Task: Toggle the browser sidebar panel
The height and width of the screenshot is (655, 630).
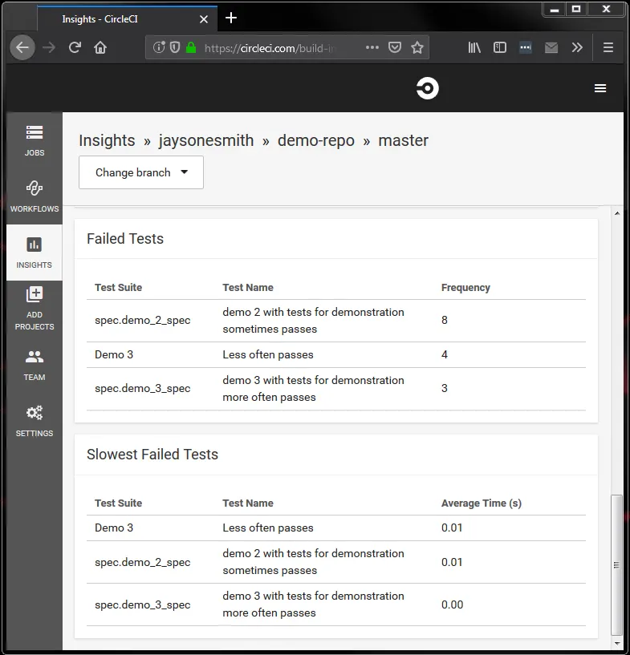Action: [x=499, y=47]
